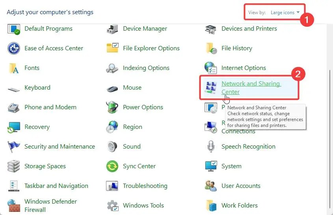Open the Recovery monitor icon
Screen dimensions: 333x215
tap(13, 127)
